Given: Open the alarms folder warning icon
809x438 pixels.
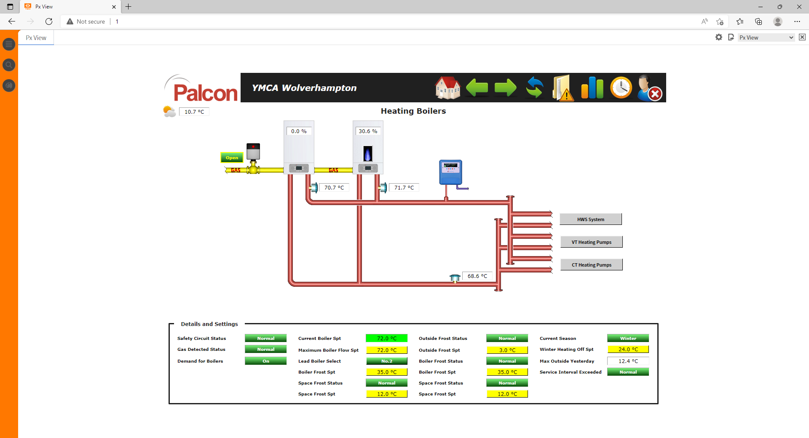Looking at the screenshot, I should 563,88.
